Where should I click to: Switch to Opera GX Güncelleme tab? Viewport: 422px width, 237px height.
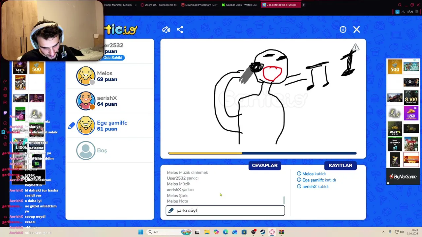159,5
